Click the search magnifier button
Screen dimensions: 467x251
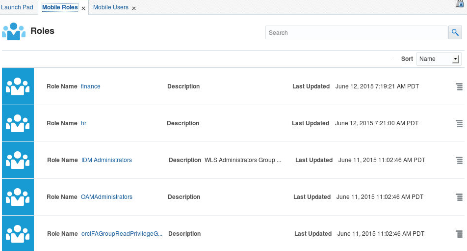[x=455, y=32]
